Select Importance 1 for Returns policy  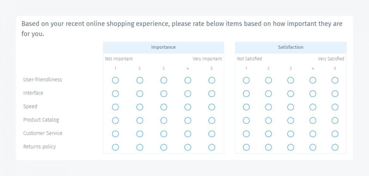115,147
